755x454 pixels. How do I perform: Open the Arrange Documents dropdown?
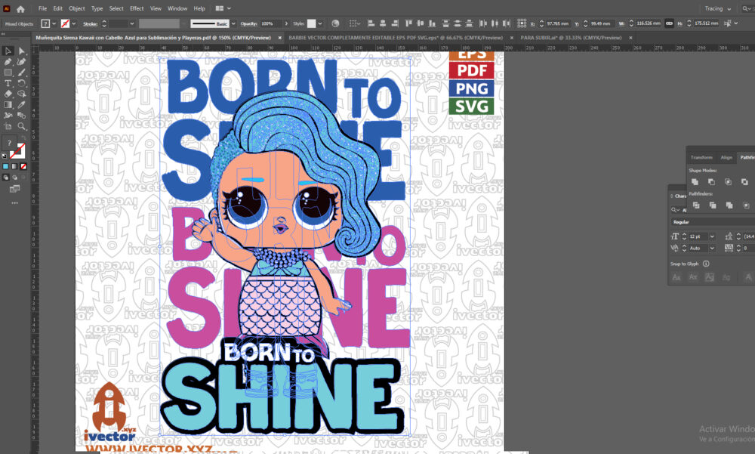(x=223, y=8)
